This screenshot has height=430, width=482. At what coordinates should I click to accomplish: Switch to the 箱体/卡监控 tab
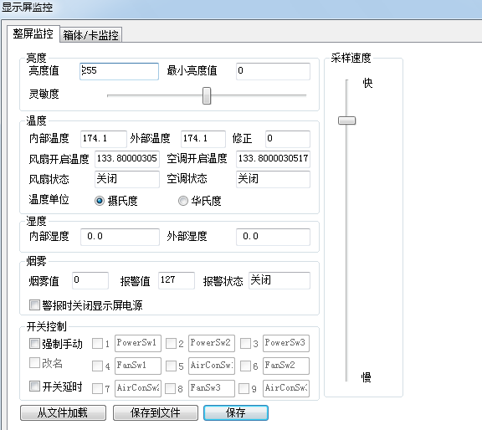(x=90, y=35)
